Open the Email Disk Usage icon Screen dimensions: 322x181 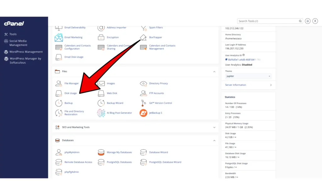tap(58, 57)
